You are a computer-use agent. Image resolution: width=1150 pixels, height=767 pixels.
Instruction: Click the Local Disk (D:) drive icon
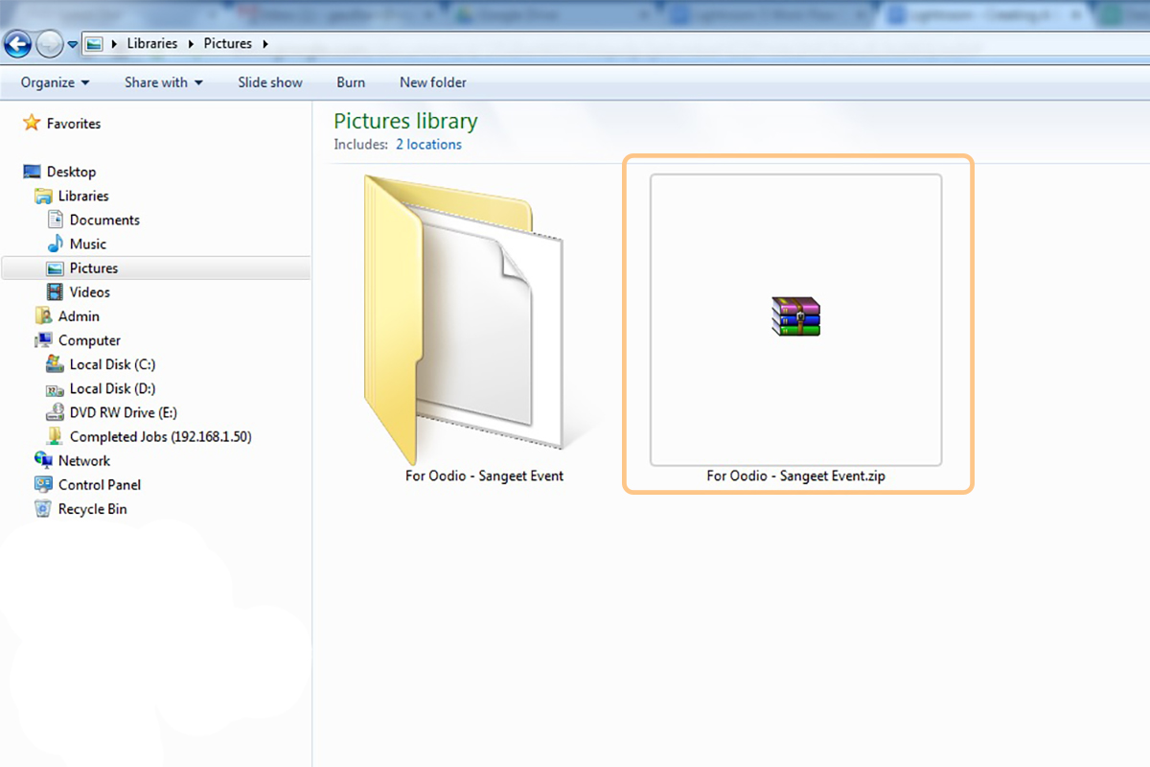[x=56, y=389]
